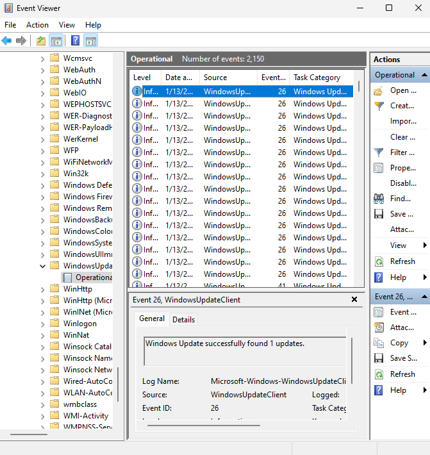Viewport: 430px width, 455px height.
Task: Collapse the Operational actions section
Action: pyautogui.click(x=424, y=75)
